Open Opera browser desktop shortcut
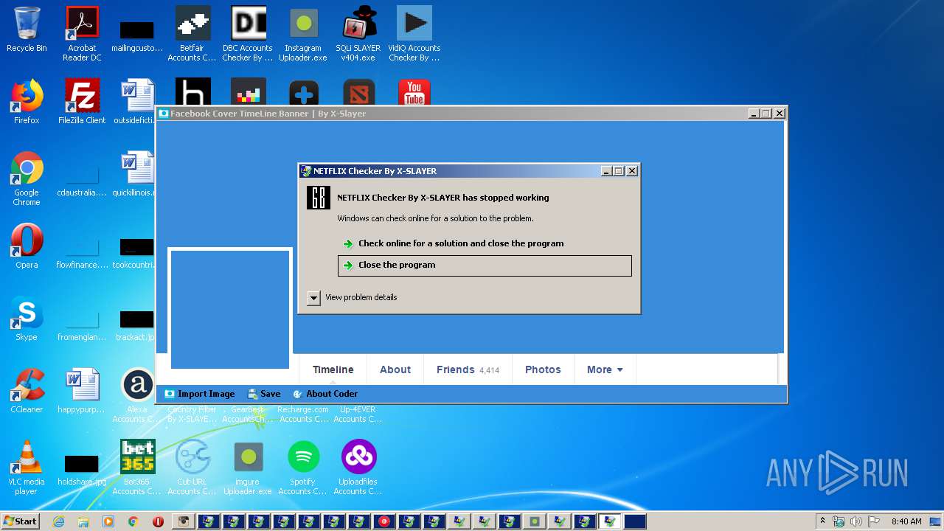Image resolution: width=944 pixels, height=531 pixels. pos(27,247)
